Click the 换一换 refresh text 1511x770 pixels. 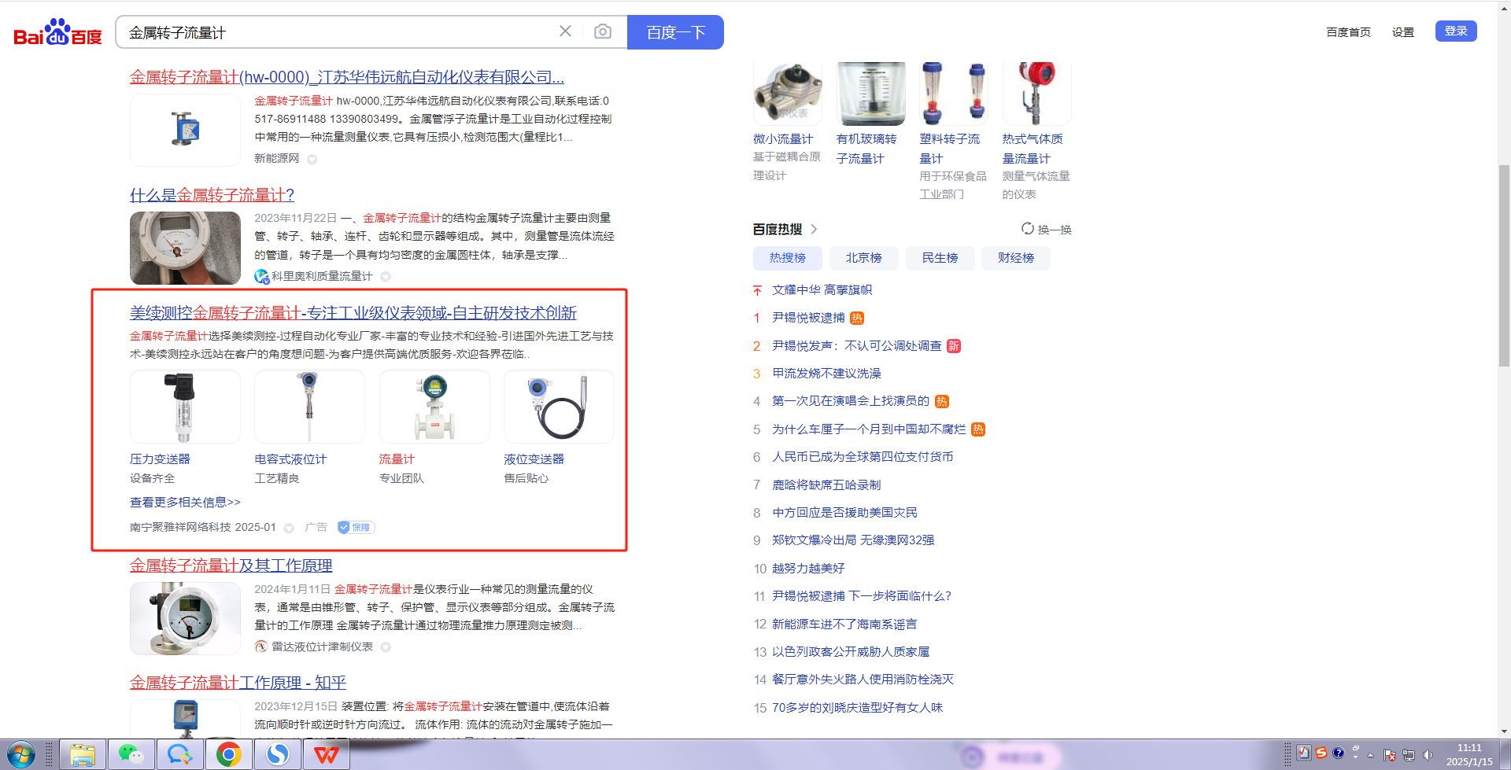(1055, 230)
